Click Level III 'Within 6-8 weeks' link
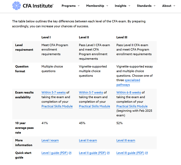This screenshot has height=165, width=181. 129,92
